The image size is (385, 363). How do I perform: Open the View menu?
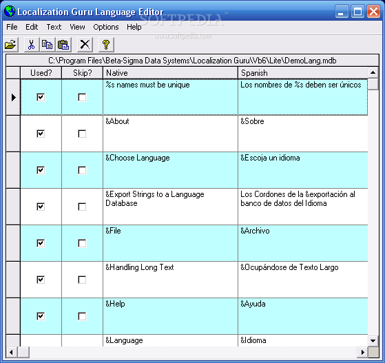tap(77, 27)
